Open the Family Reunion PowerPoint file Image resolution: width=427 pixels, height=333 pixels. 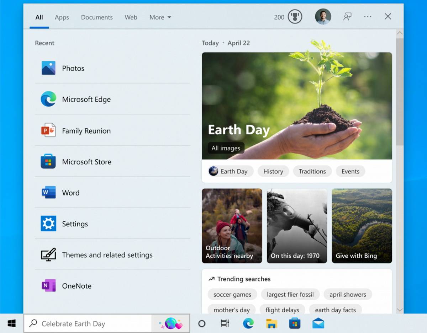86,130
